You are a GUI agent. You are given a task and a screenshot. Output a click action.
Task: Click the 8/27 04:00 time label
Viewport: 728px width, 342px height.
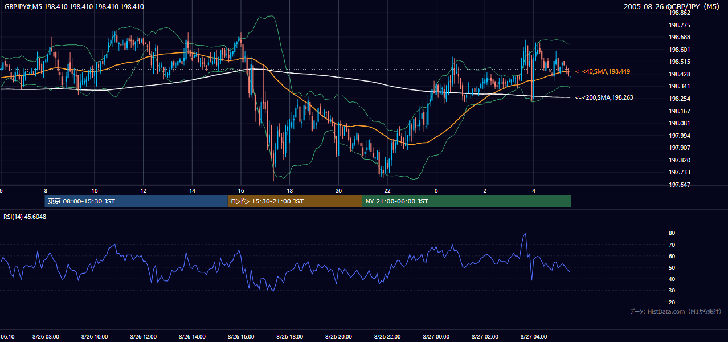[534, 336]
